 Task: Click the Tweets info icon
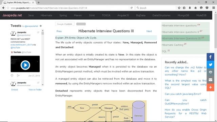click(41, 26)
